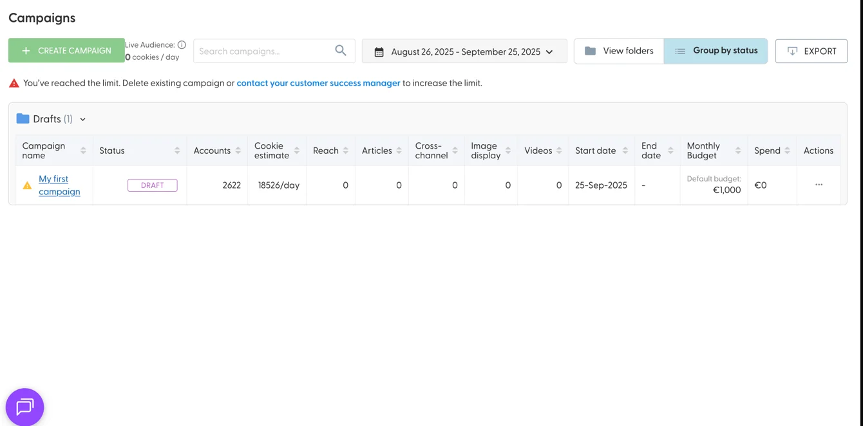
Task: Click the Actions column header
Action: click(819, 151)
